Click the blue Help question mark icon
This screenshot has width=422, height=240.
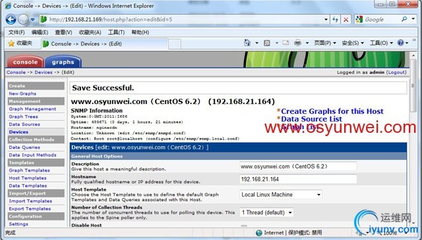(400, 43)
